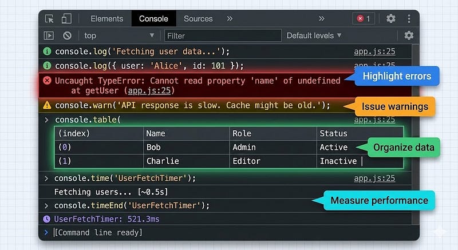This screenshot has height=250, width=458.
Task: Expand the console.time('UserFetchTimer') entry
Action: pos(46,178)
